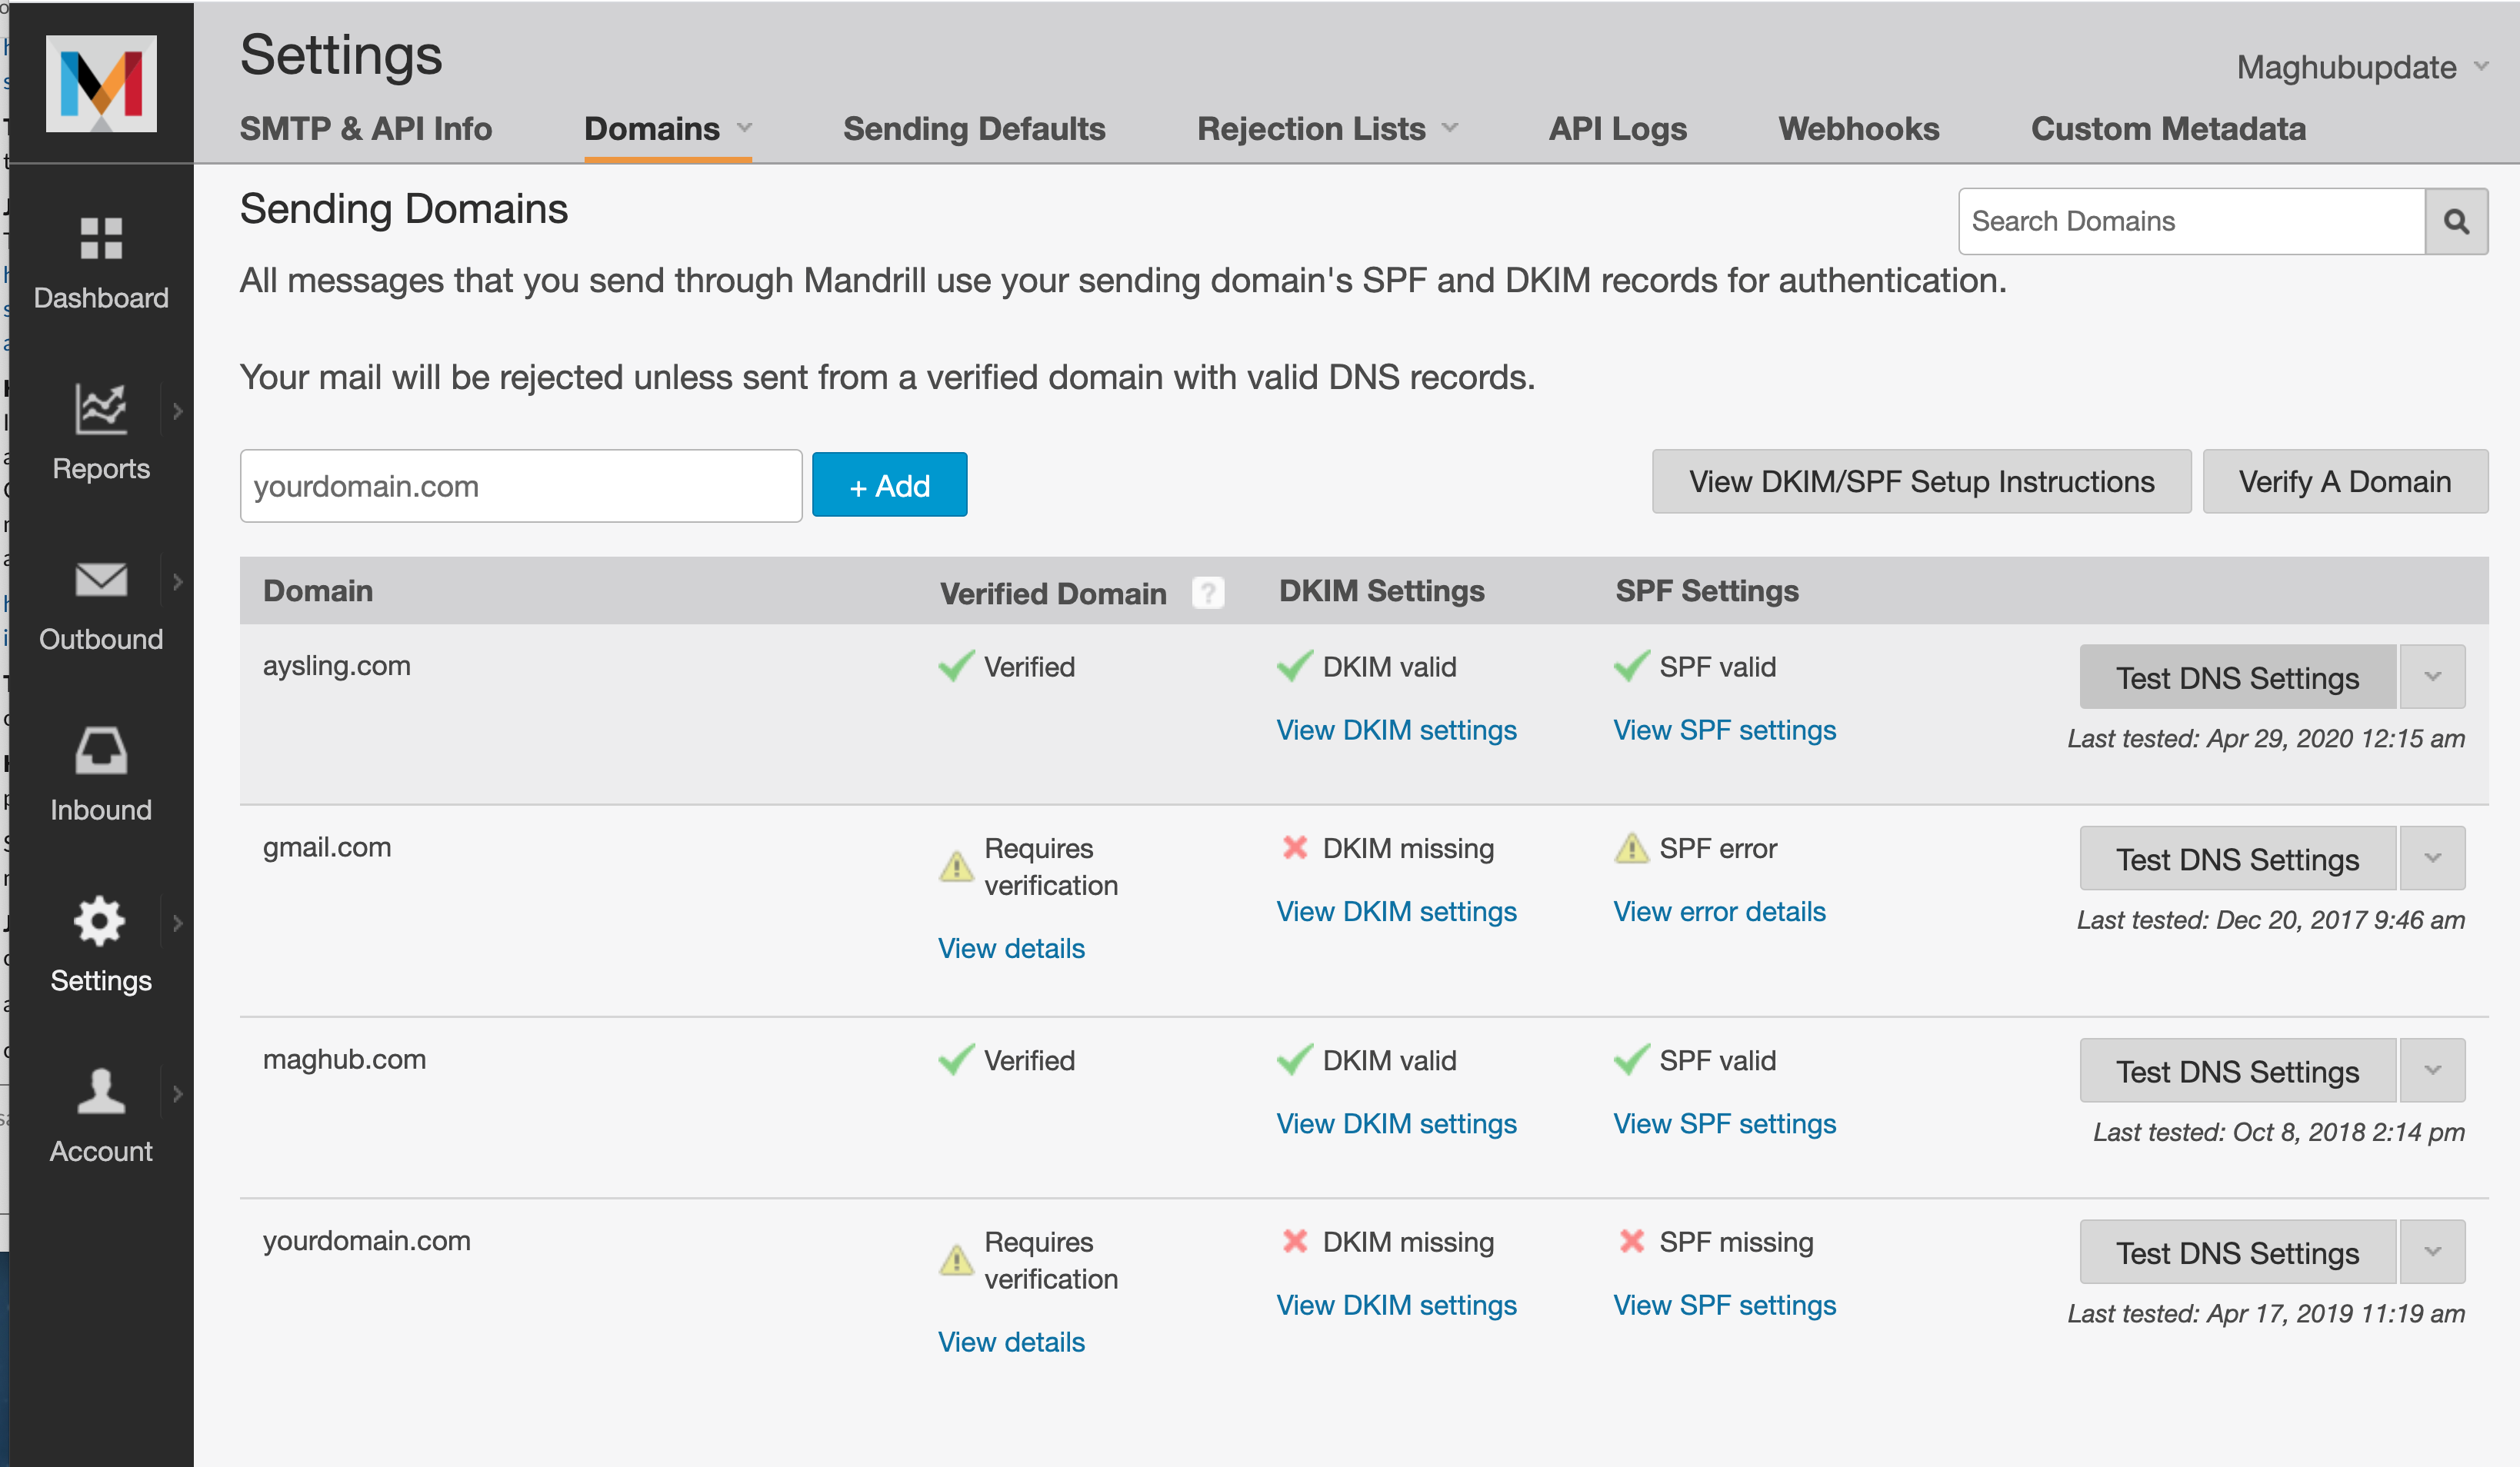Screen dimensions: 2520x1467
Task: Click yourdomain.com SPF missing red X icon
Action: tap(1632, 1241)
